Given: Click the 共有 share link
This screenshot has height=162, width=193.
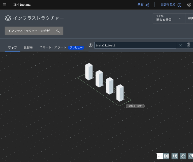Looking at the screenshot, I should tap(140, 5).
